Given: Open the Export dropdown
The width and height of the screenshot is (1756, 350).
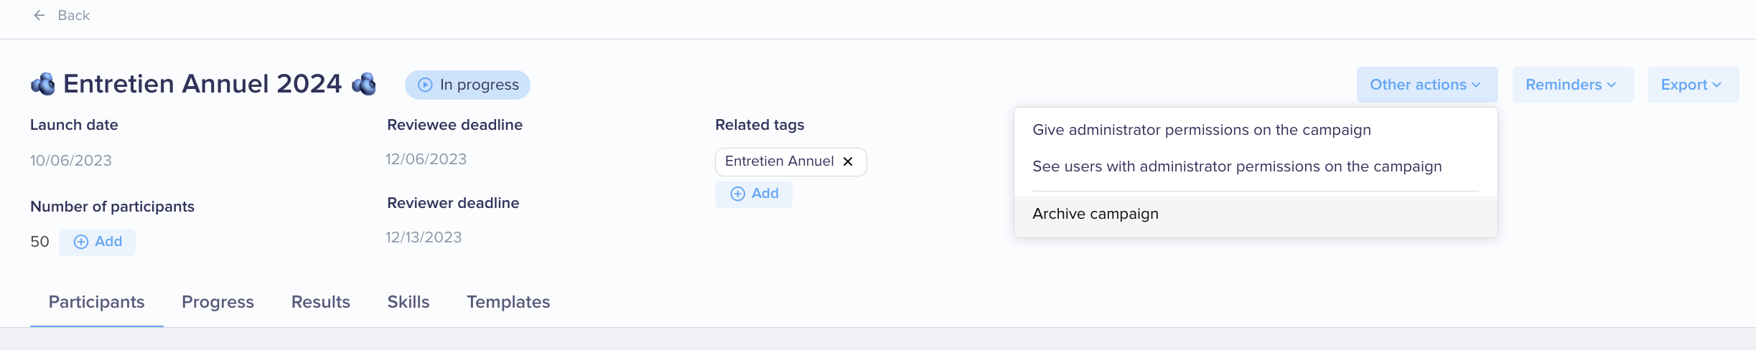Looking at the screenshot, I should click(1693, 85).
